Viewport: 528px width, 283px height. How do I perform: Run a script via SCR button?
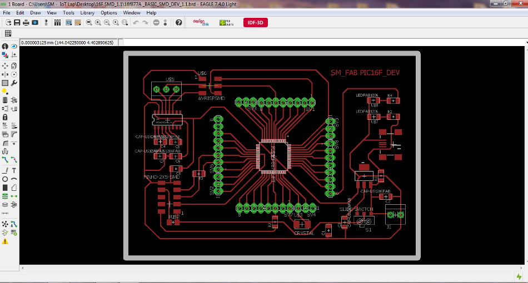[x=69, y=23]
